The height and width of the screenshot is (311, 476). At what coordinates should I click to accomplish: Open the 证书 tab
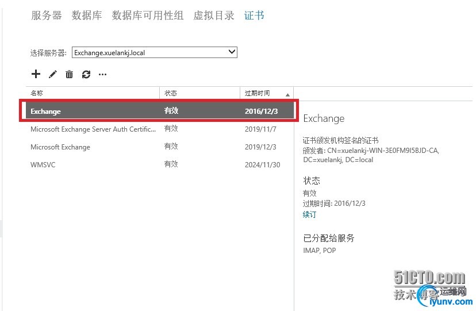[x=254, y=15]
